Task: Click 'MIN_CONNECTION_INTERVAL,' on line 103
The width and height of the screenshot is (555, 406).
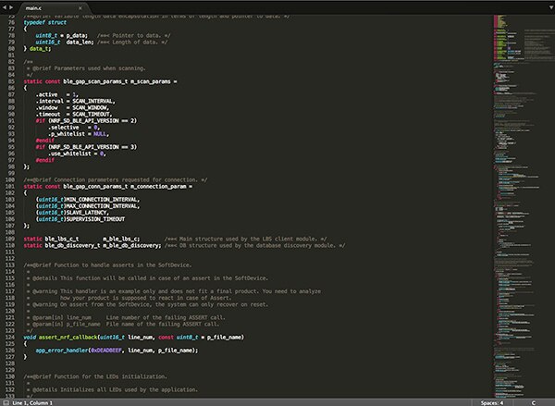Action: tap(103, 199)
